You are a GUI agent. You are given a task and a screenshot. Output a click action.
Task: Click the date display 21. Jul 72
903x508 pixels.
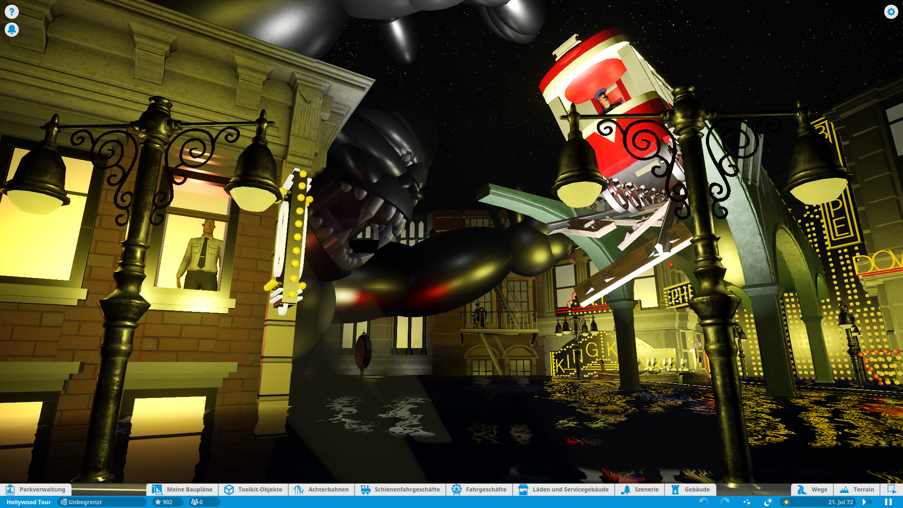(x=840, y=502)
